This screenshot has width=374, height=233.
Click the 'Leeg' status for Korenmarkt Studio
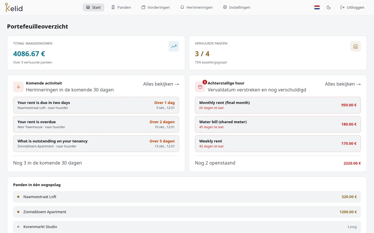tap(352, 227)
